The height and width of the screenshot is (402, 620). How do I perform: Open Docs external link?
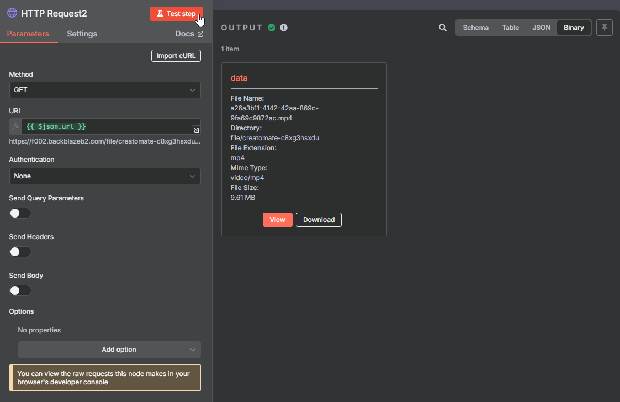click(189, 34)
